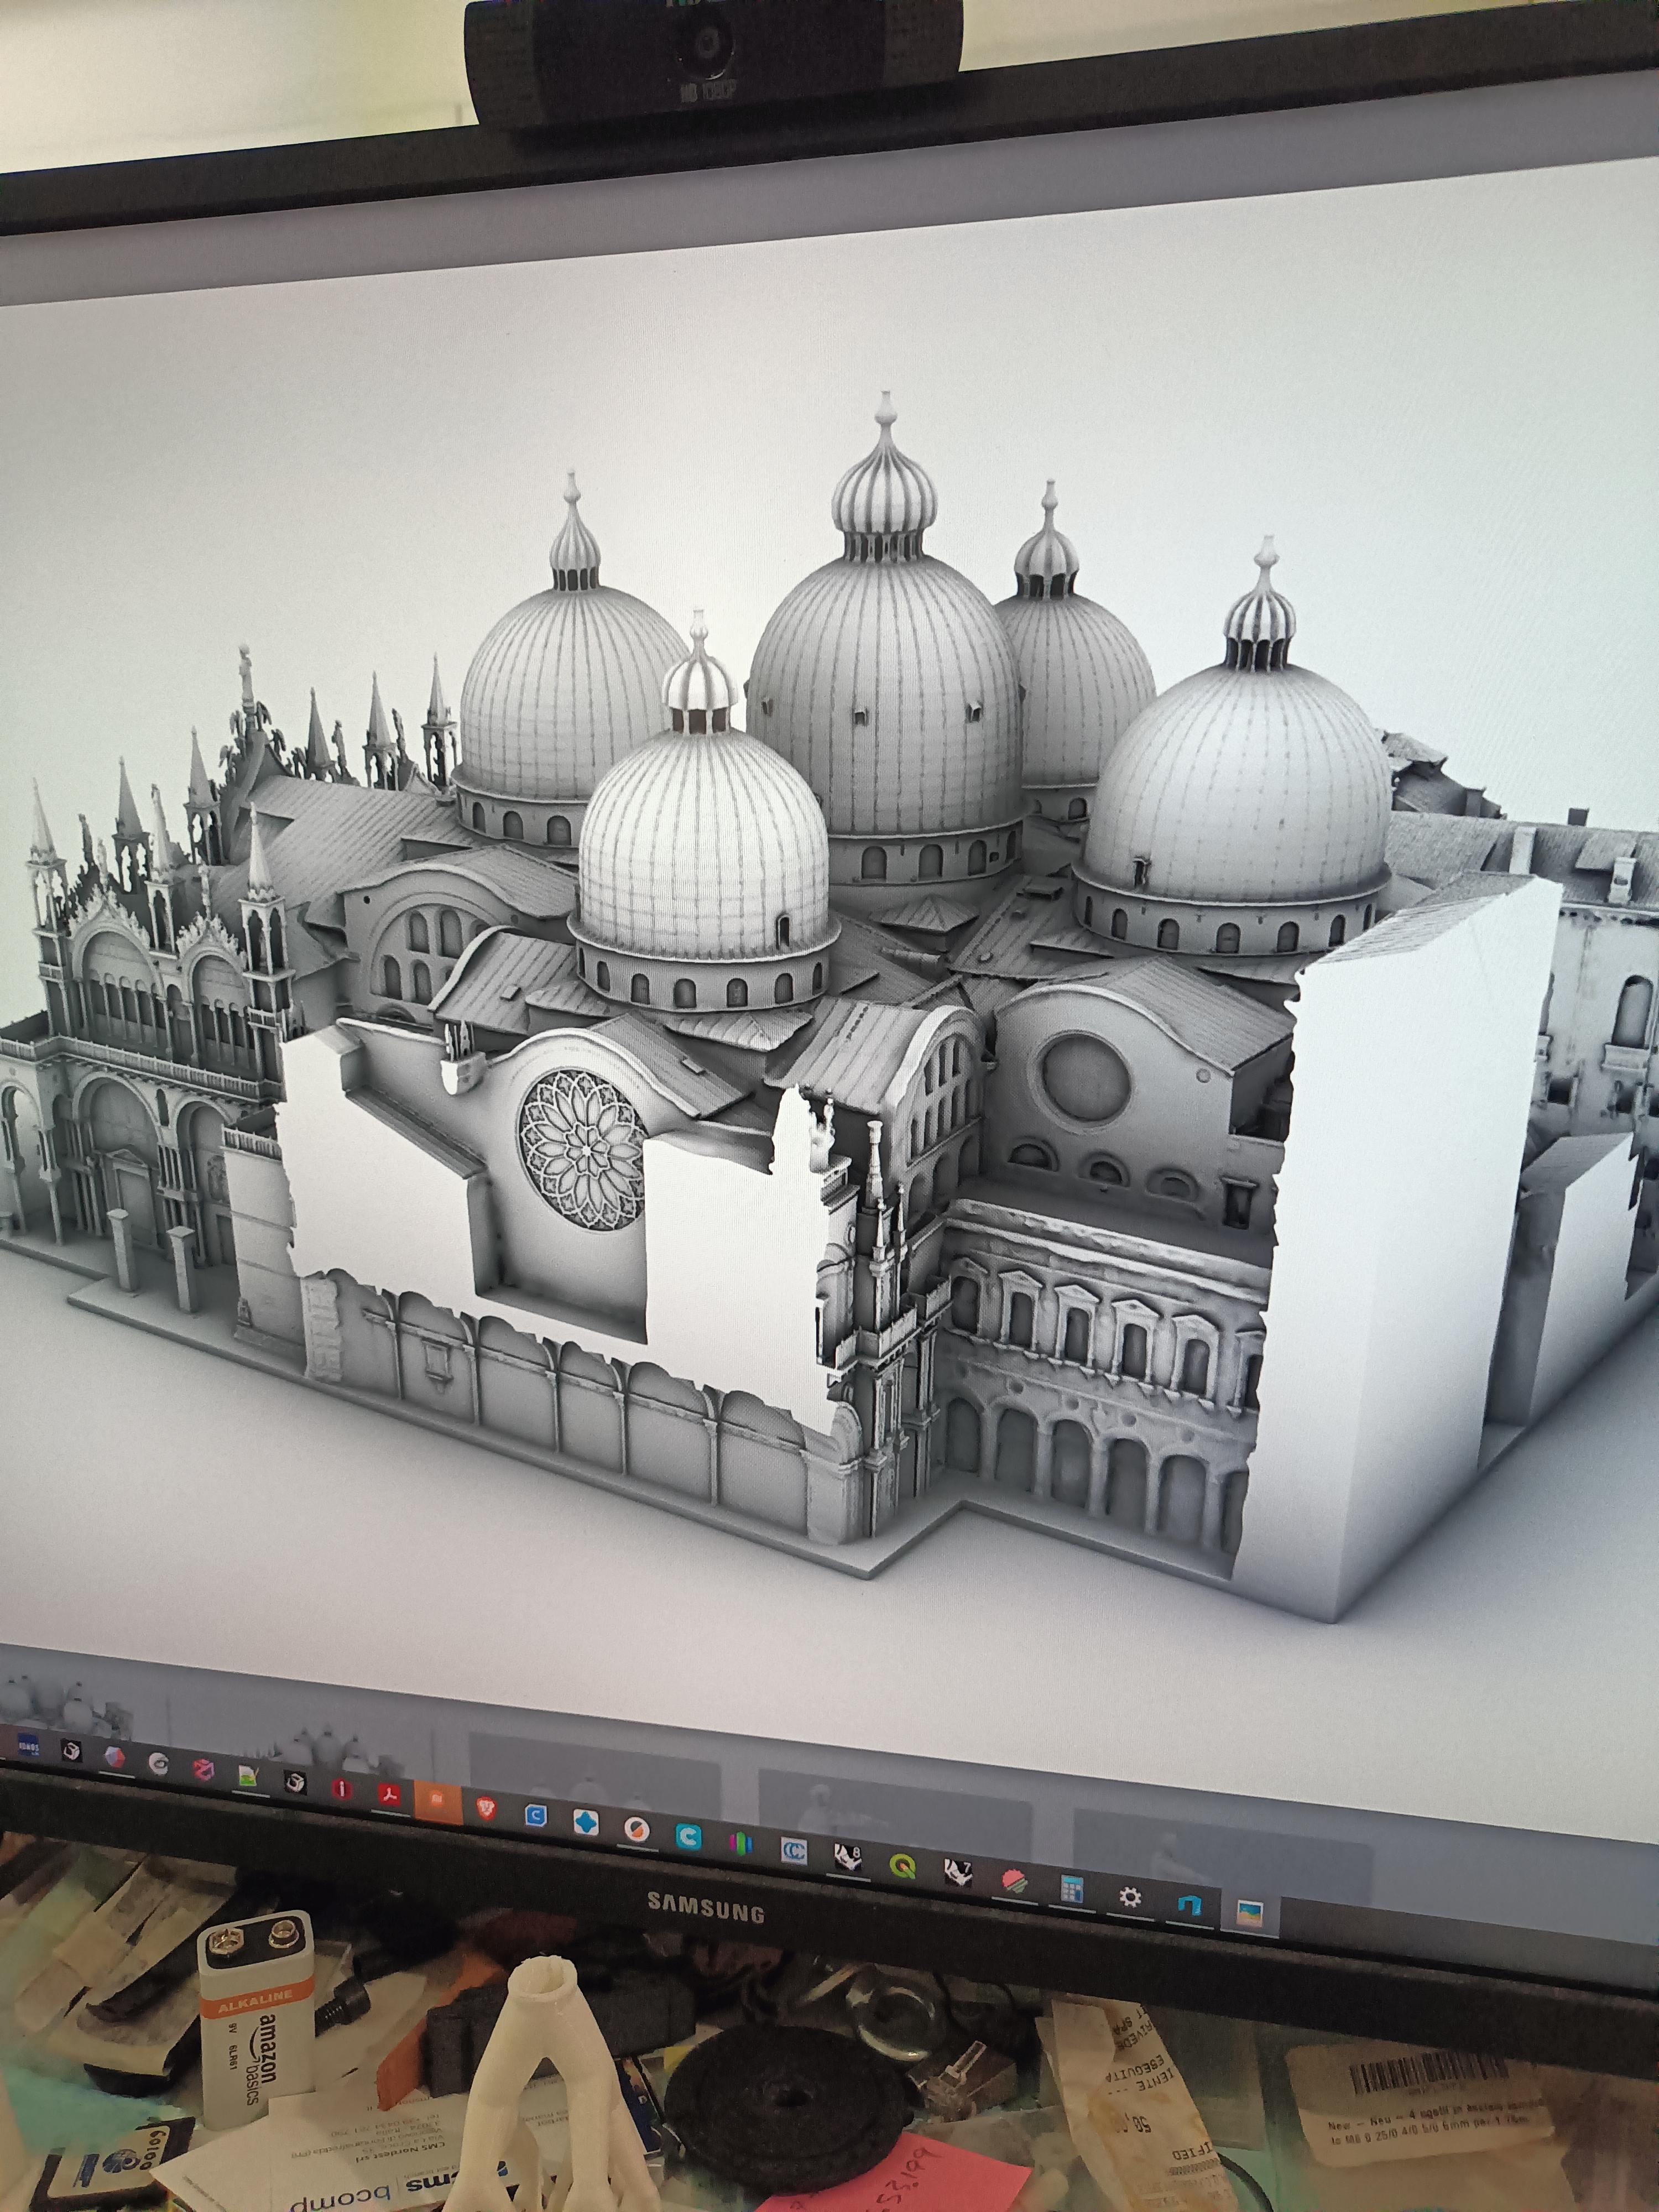This screenshot has height=2212, width=1659.
Task: Open Windows Settings gear icon
Action: click(1130, 1897)
